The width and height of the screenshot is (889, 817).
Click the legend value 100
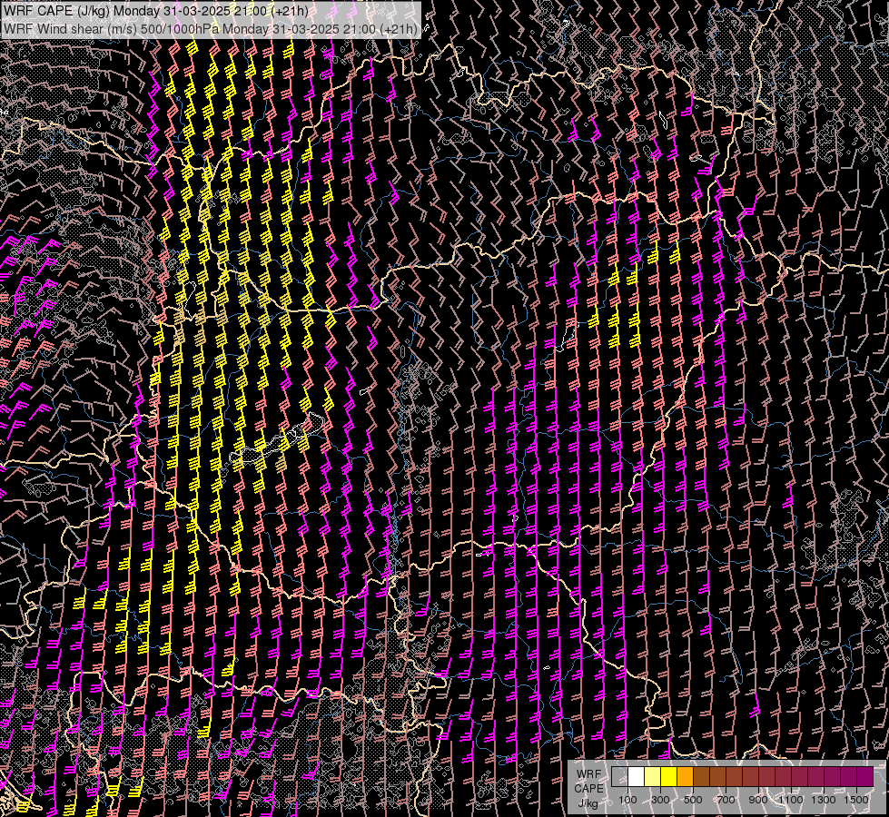(x=627, y=800)
